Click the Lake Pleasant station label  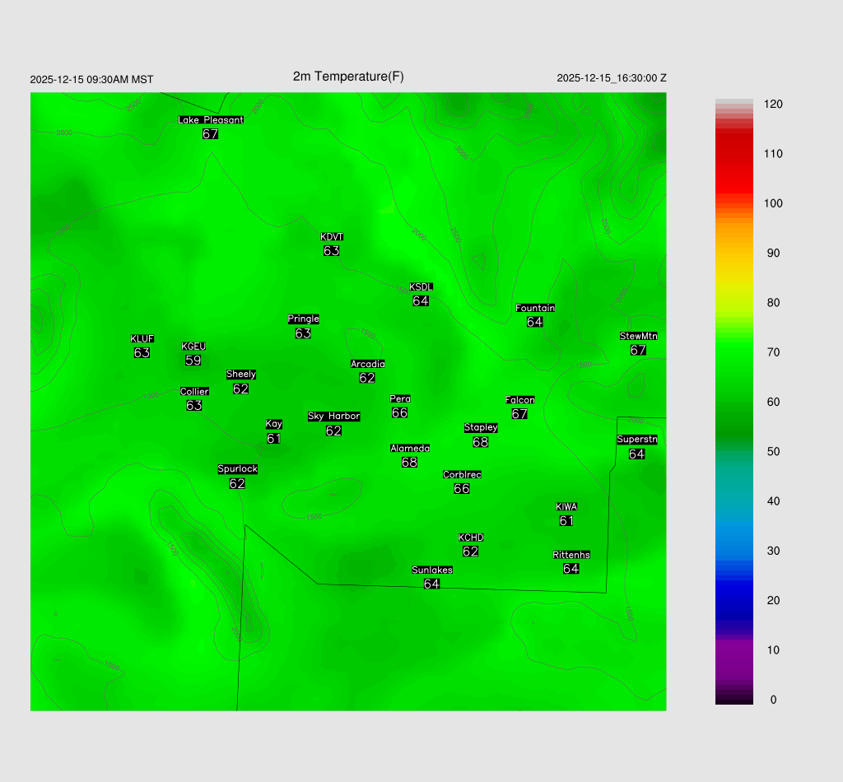click(211, 120)
